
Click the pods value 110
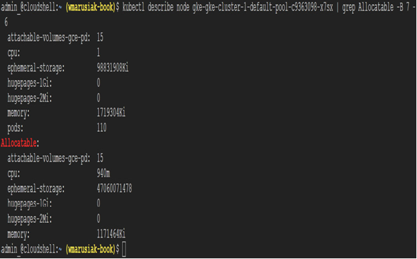tap(101, 128)
